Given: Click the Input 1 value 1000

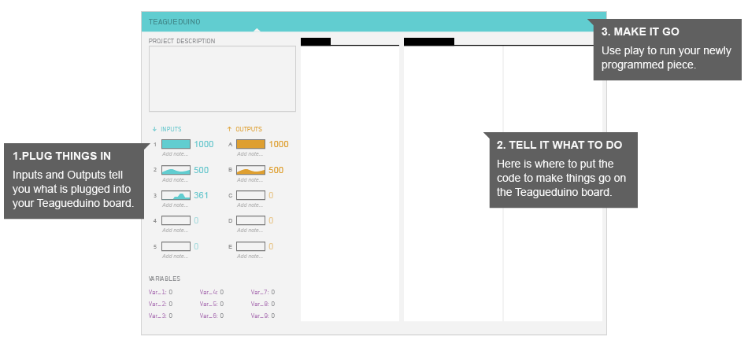Looking at the screenshot, I should click(x=204, y=144).
